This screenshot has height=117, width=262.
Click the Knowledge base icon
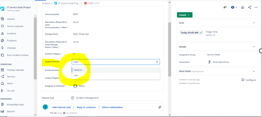pyautogui.click(x=2, y=104)
